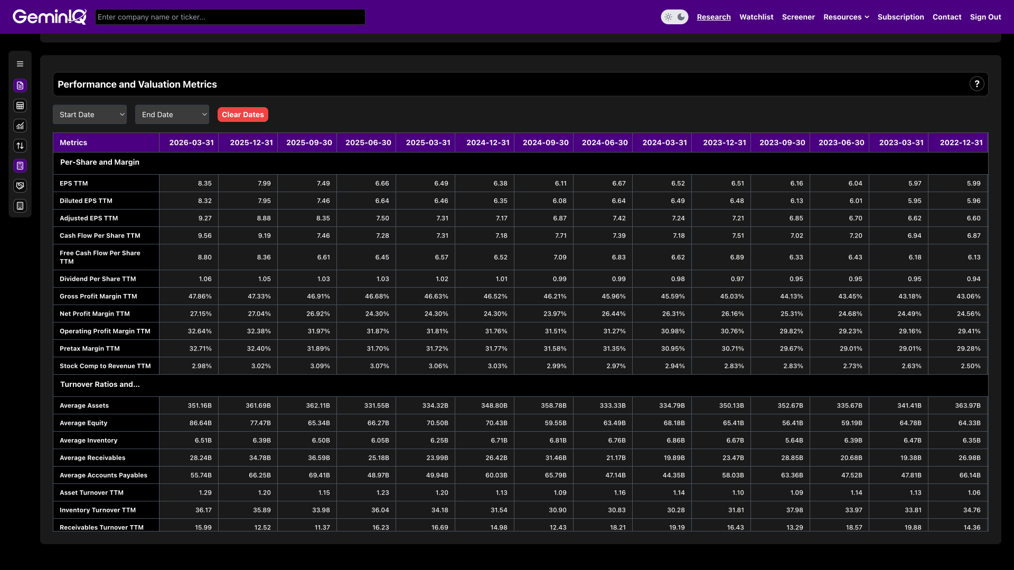1014x570 pixels.
Task: Select the Average Receivables row label
Action: click(92, 458)
